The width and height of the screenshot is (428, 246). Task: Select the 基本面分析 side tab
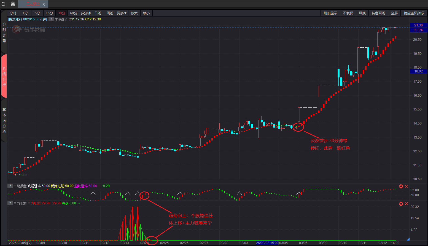[4, 121]
